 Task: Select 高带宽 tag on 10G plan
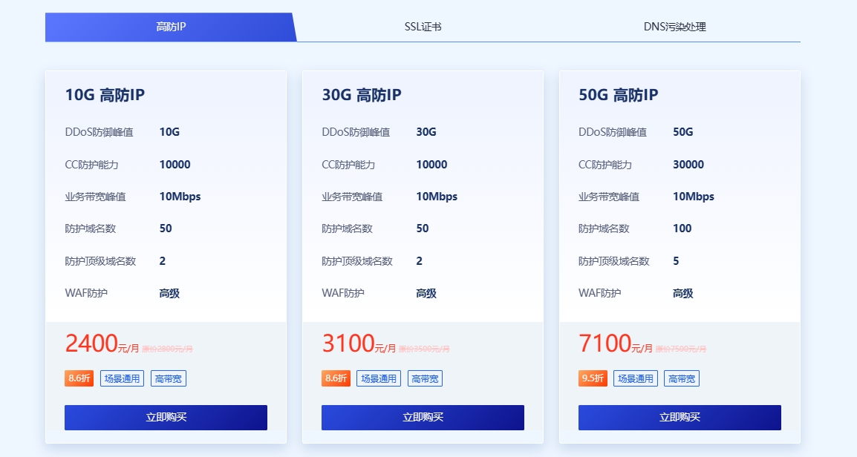click(x=169, y=378)
